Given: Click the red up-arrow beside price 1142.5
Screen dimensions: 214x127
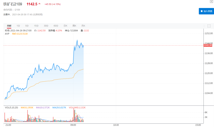Looking at the screenshot, I should click(40, 4).
